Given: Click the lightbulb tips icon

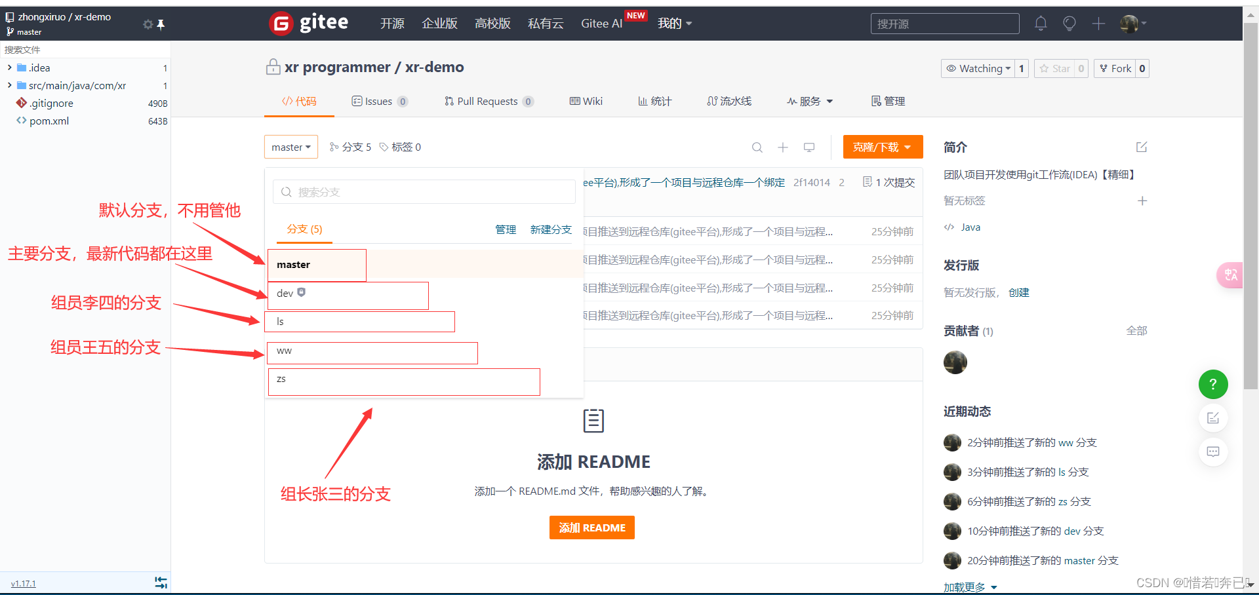Looking at the screenshot, I should point(1069,24).
